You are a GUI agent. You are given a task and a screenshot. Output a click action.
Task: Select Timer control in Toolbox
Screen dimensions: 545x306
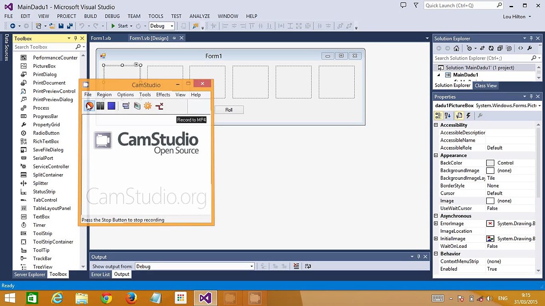point(39,225)
